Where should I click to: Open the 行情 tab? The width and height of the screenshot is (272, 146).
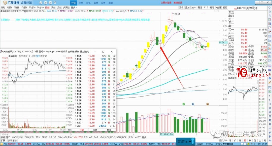pyautogui.click(x=74, y=3)
